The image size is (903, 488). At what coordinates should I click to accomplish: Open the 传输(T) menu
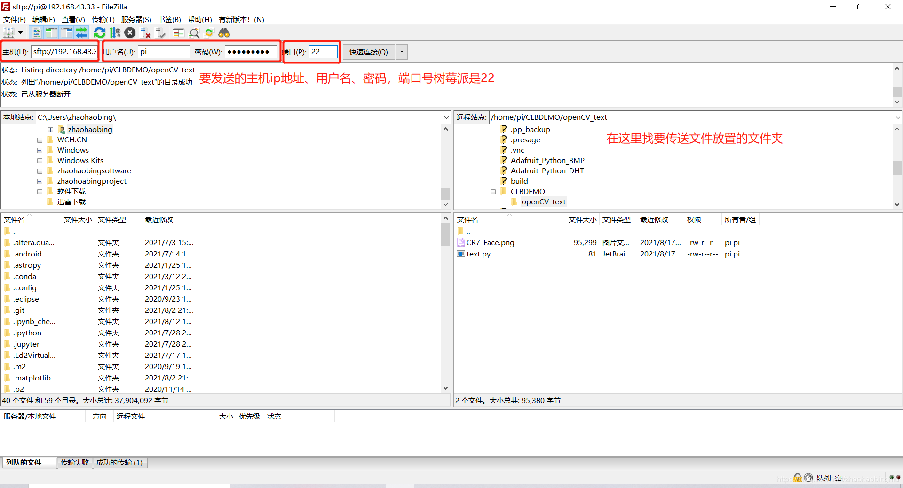point(103,19)
